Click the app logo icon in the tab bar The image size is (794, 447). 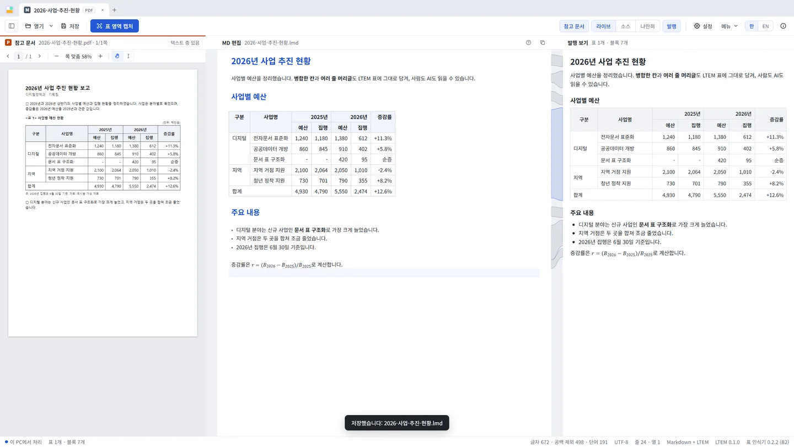[x=9, y=10]
